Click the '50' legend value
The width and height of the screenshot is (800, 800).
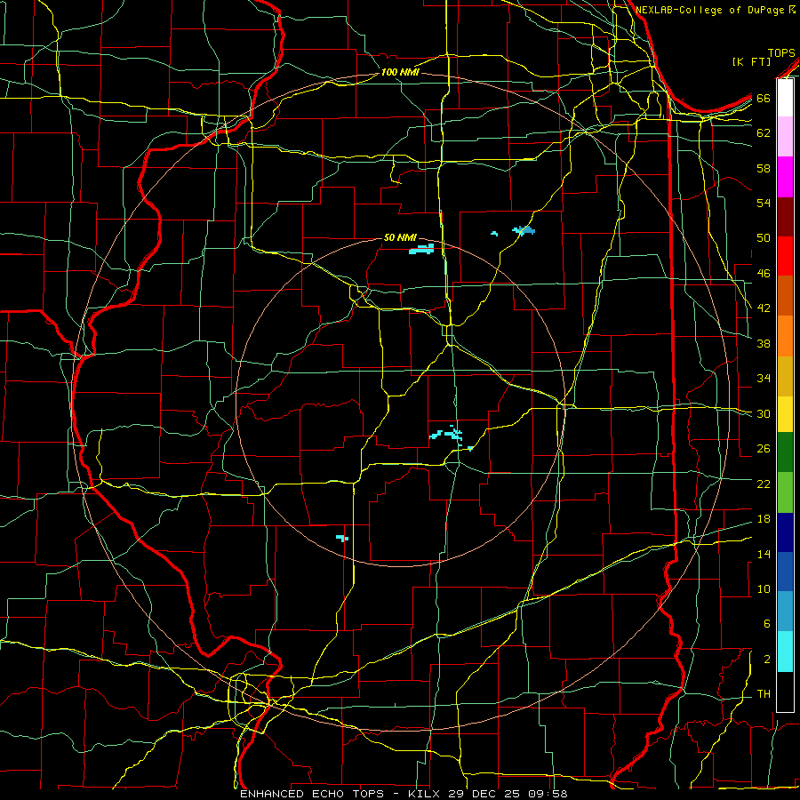[x=764, y=238]
